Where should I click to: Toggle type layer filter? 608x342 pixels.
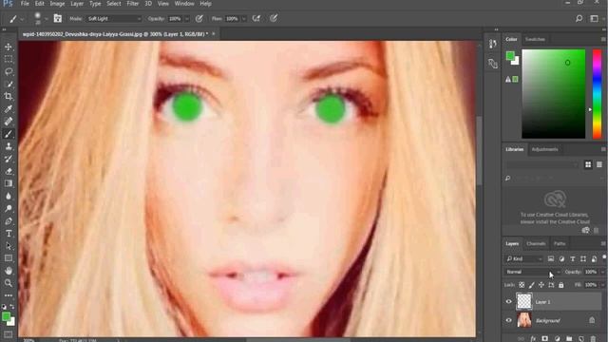click(572, 258)
